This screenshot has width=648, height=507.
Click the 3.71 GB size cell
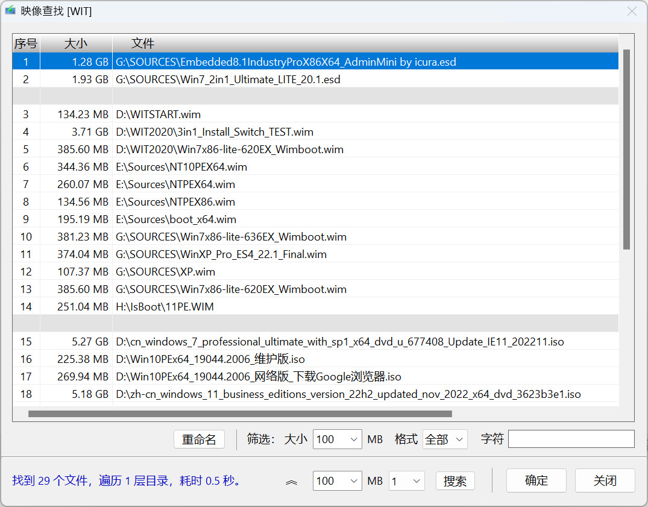point(76,132)
